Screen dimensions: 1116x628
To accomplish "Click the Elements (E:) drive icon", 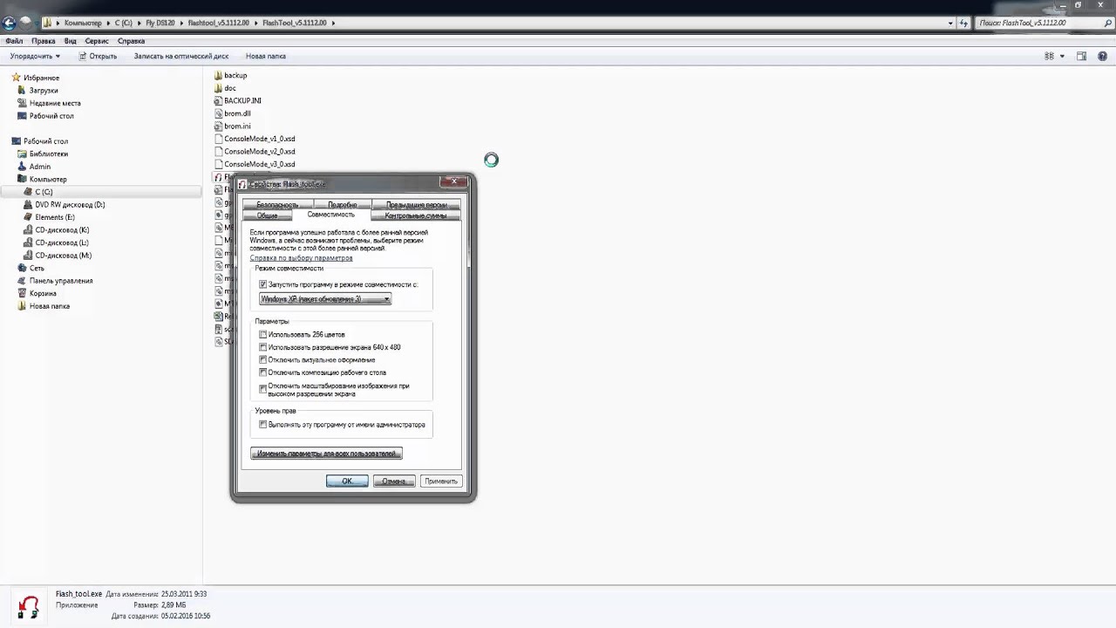I will click(x=29, y=217).
